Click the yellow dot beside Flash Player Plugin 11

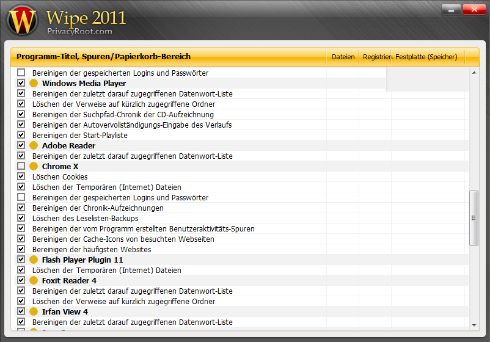[34, 260]
